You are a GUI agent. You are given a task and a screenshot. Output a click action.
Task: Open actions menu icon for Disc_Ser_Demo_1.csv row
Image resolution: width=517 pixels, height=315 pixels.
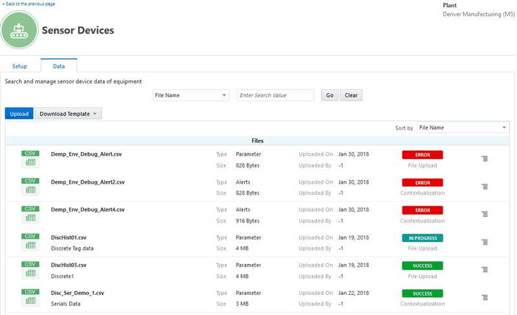click(485, 298)
